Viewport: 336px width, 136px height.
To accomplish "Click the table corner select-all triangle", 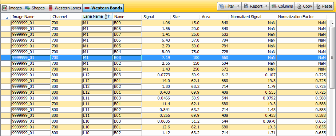I will coord(7,18).
